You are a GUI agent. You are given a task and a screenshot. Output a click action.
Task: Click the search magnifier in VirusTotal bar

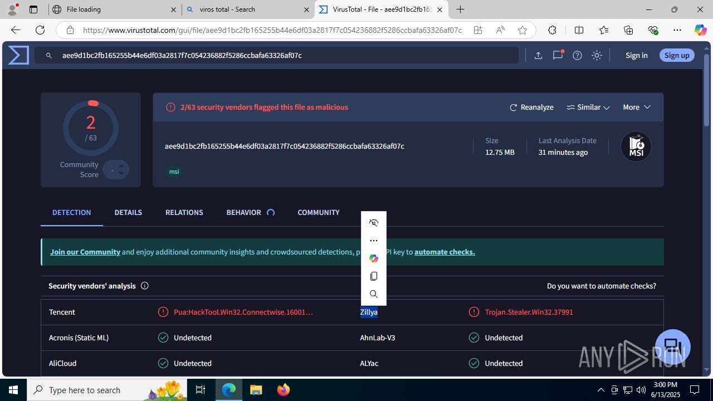(49, 56)
